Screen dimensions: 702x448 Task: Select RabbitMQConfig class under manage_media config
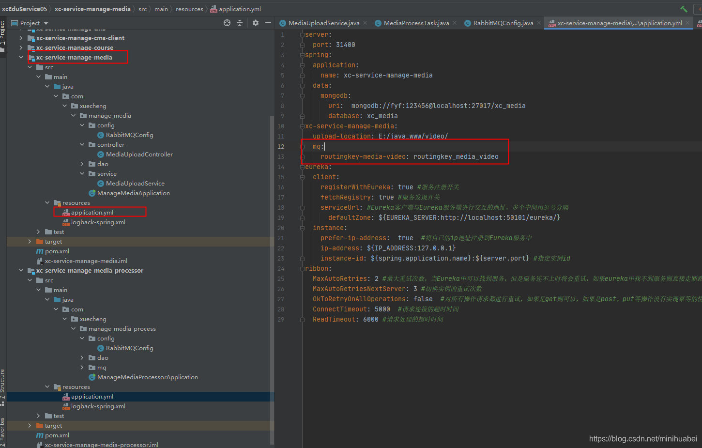(129, 135)
